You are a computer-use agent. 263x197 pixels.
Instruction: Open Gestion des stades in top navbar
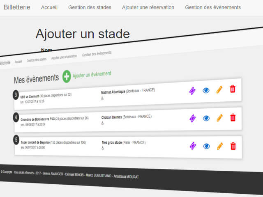[x=90, y=7]
